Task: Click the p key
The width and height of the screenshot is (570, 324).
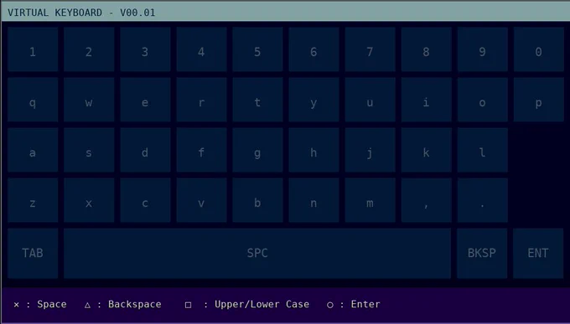Action: (x=539, y=100)
